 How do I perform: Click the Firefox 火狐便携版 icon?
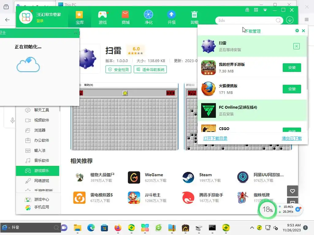(x=209, y=89)
